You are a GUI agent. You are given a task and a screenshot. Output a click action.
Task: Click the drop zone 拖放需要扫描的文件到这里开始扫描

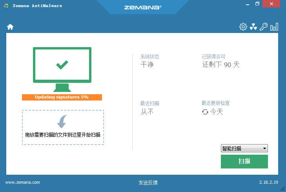(63, 127)
